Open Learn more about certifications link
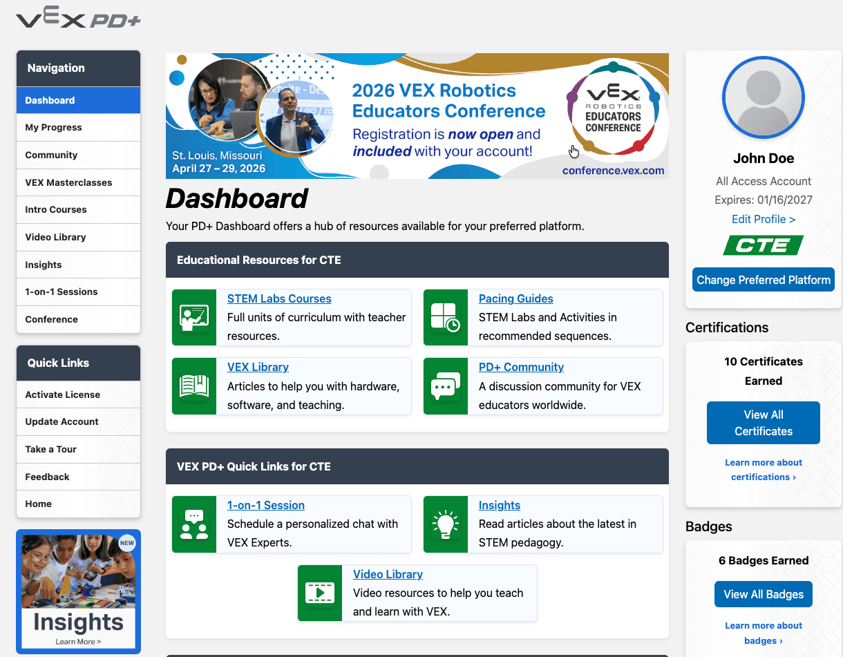This screenshot has height=657, width=843. (764, 470)
